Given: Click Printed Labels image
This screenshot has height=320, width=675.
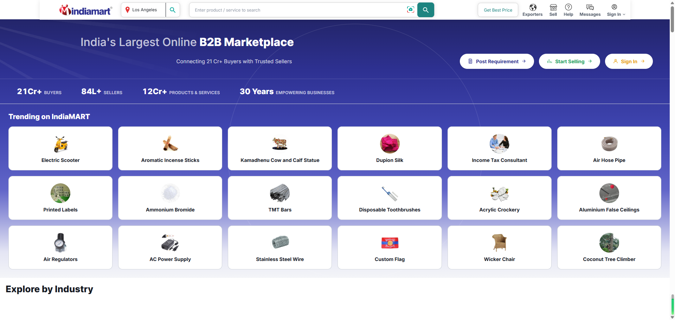Looking at the screenshot, I should (x=60, y=193).
